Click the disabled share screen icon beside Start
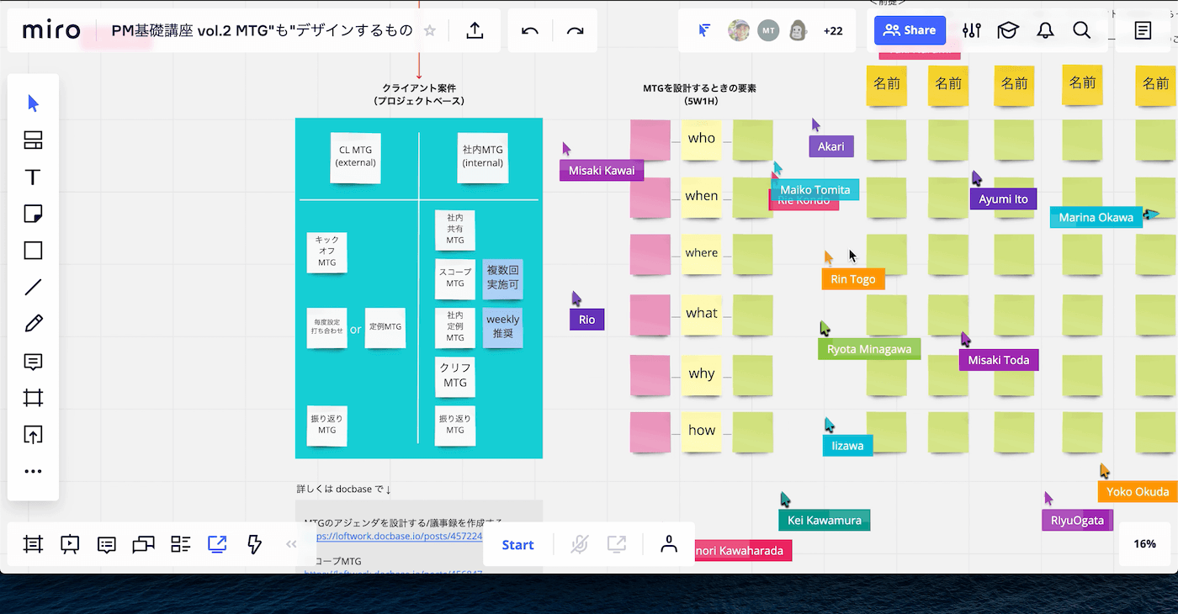 tap(617, 544)
